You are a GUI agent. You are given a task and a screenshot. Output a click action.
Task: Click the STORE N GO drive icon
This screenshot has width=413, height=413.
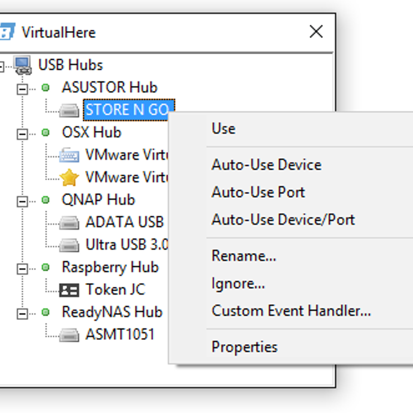coord(69,111)
